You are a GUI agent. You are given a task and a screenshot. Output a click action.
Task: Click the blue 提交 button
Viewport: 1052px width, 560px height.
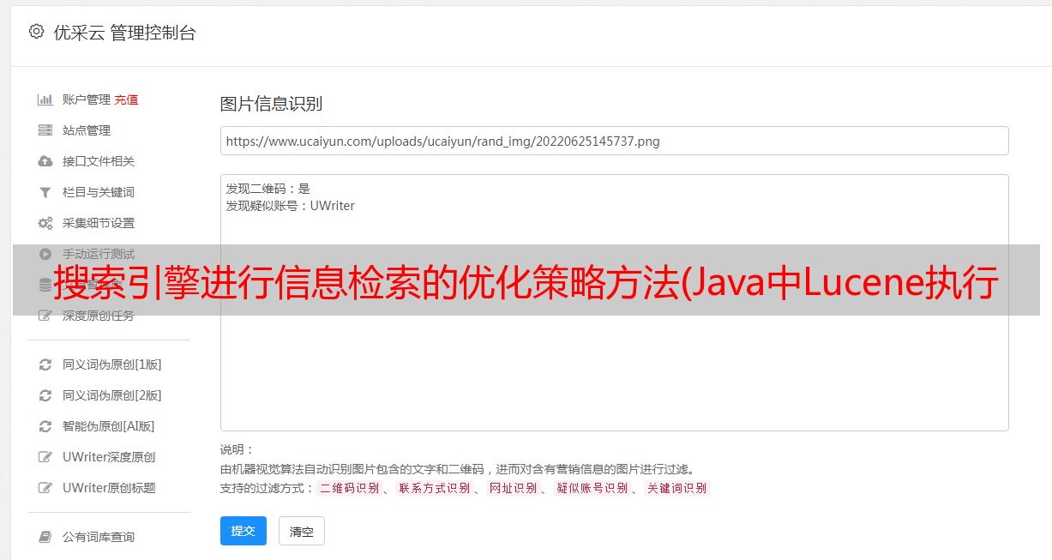(x=243, y=531)
